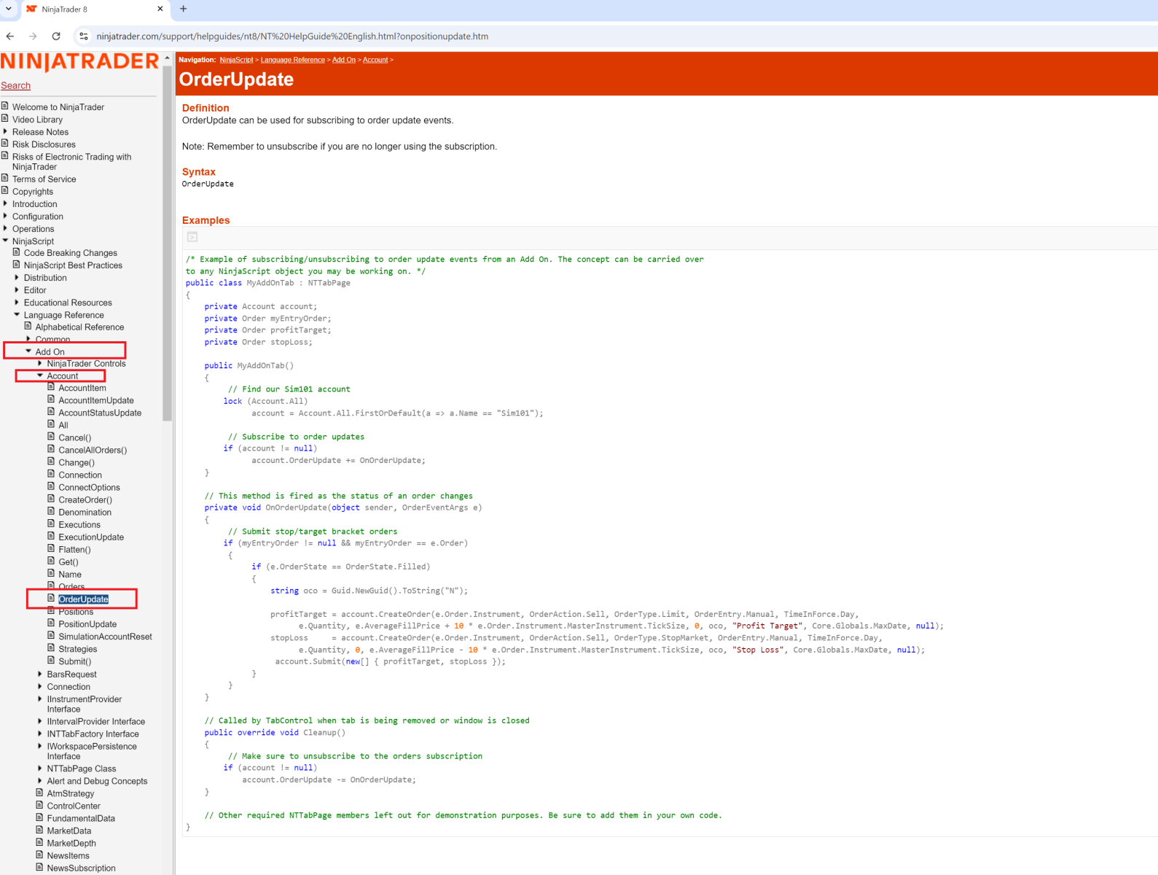Click the page icon beside AtmStrategy
Viewport: 1158px width, 875px height.
[40, 793]
